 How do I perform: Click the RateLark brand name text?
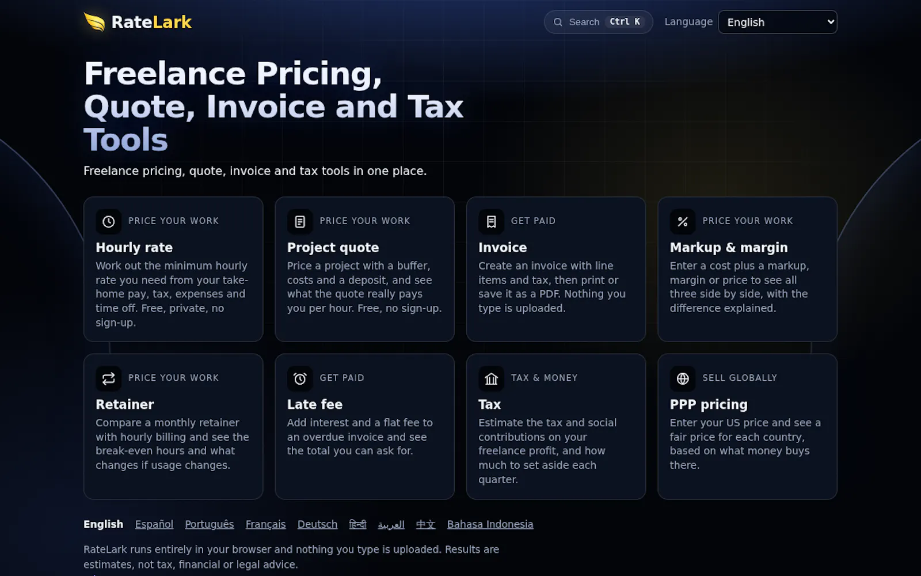(x=151, y=22)
